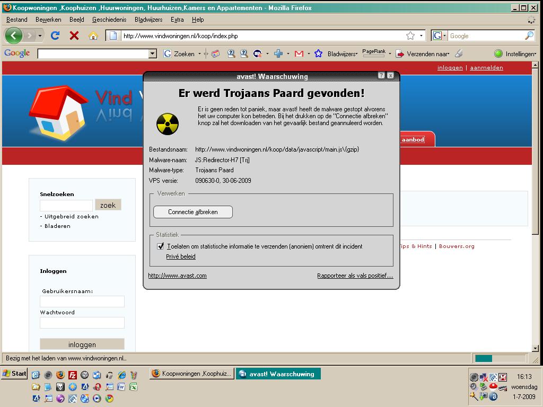The height and width of the screenshot is (407, 543).
Task: Open the Gmail icon dropdown arrow
Action: coord(309,54)
